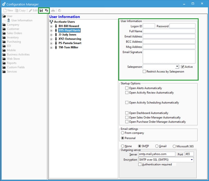The image size is (209, 181).
Task: Enable Open Alerts Automatically
Action: (x=127, y=88)
